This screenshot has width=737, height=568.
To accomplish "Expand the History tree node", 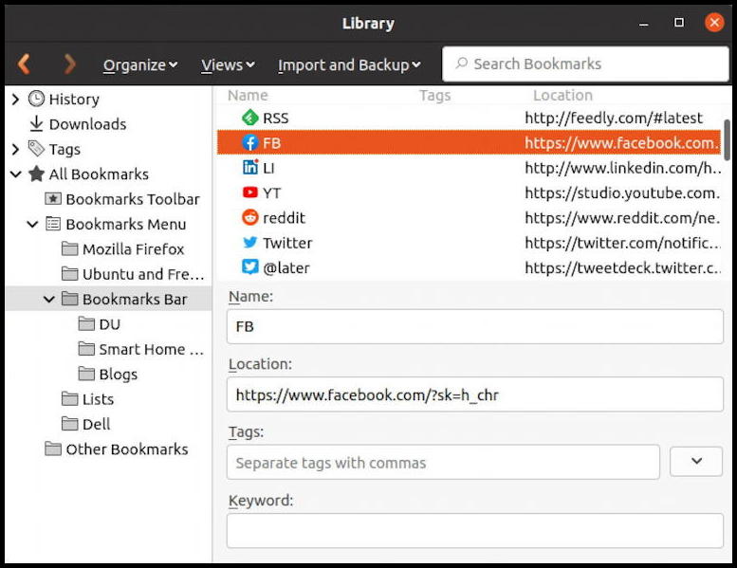I will pos(15,100).
